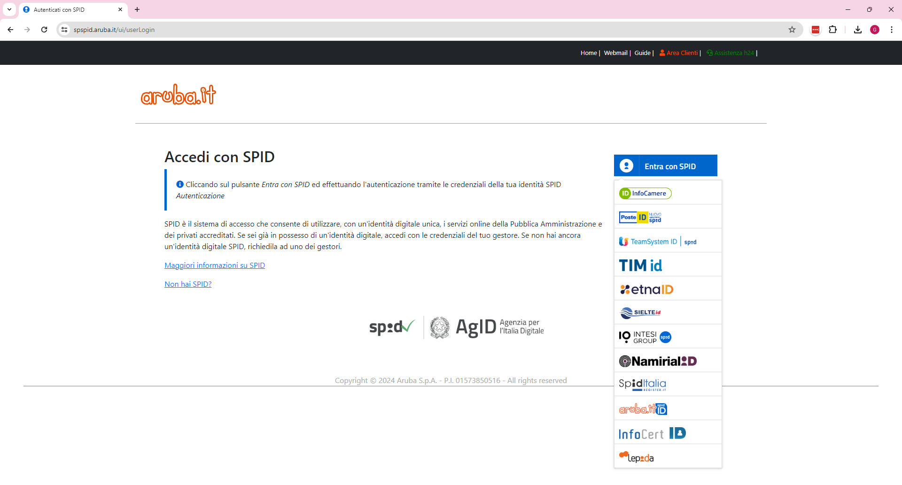Open the browser extensions puzzle icon
Viewport: 902px width, 485px height.
click(832, 30)
